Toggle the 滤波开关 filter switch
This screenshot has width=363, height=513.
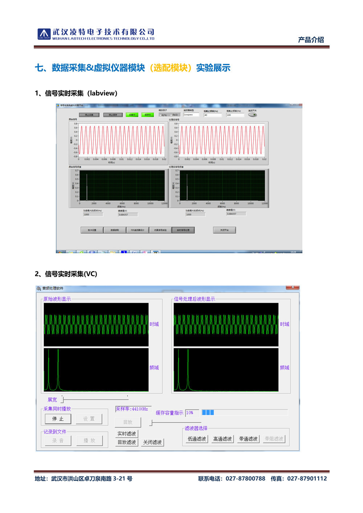252,115
